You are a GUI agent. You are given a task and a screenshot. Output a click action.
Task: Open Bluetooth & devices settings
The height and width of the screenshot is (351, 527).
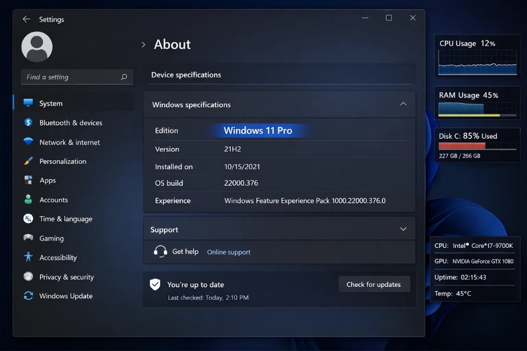pos(29,122)
